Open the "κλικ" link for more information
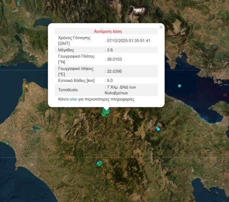 coord(73,99)
